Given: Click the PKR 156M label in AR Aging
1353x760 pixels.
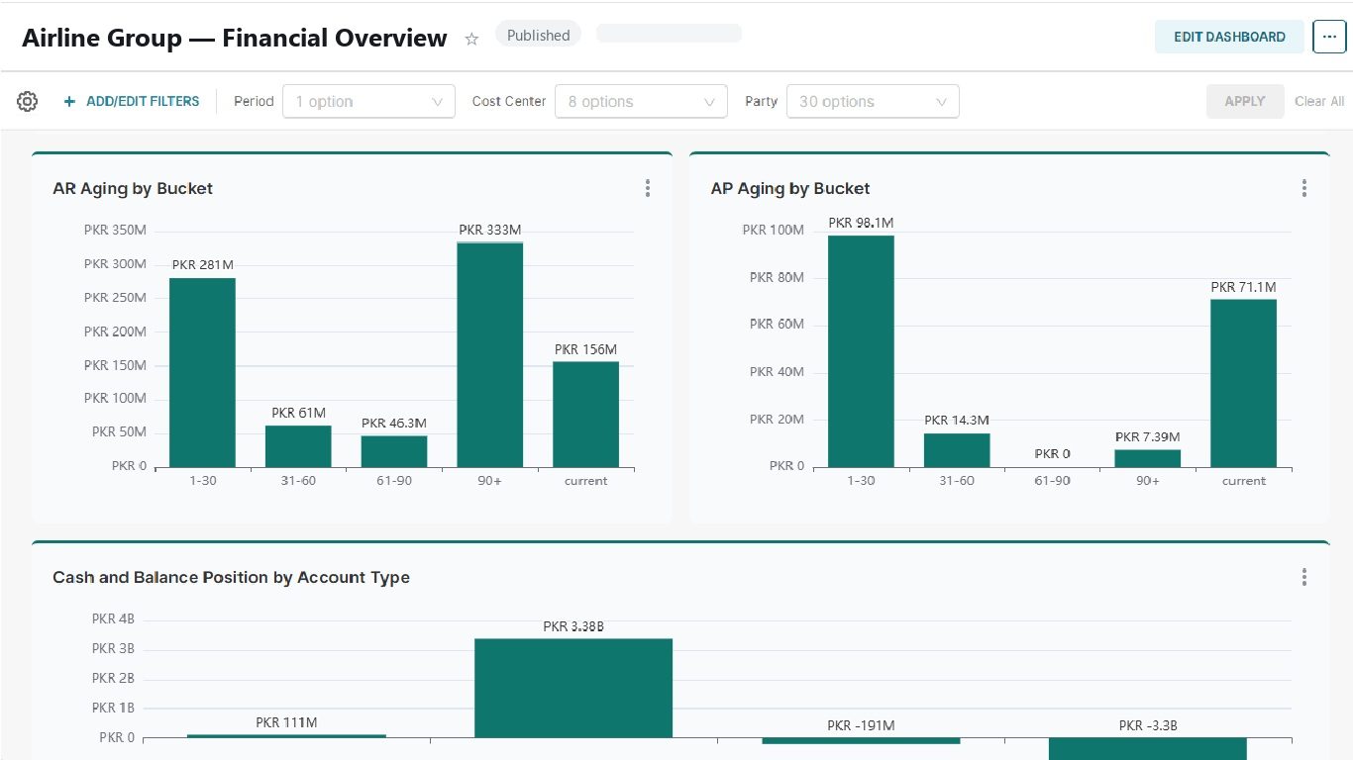Looking at the screenshot, I should tap(585, 349).
